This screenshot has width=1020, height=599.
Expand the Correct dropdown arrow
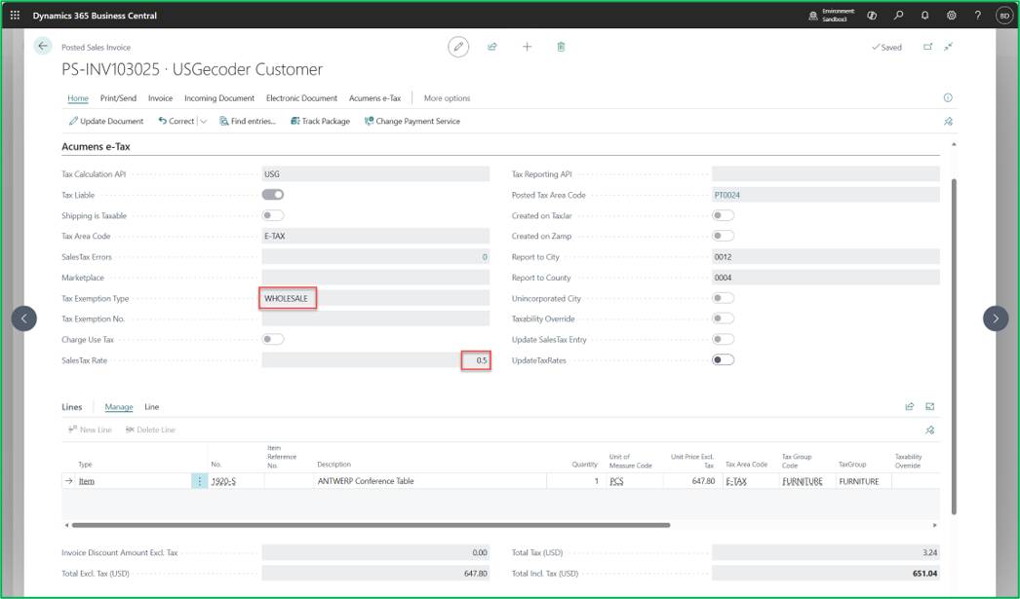point(204,122)
